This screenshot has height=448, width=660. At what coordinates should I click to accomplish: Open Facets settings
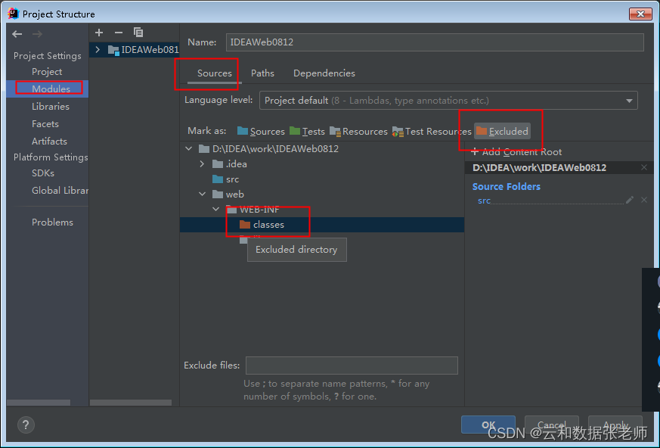[45, 124]
